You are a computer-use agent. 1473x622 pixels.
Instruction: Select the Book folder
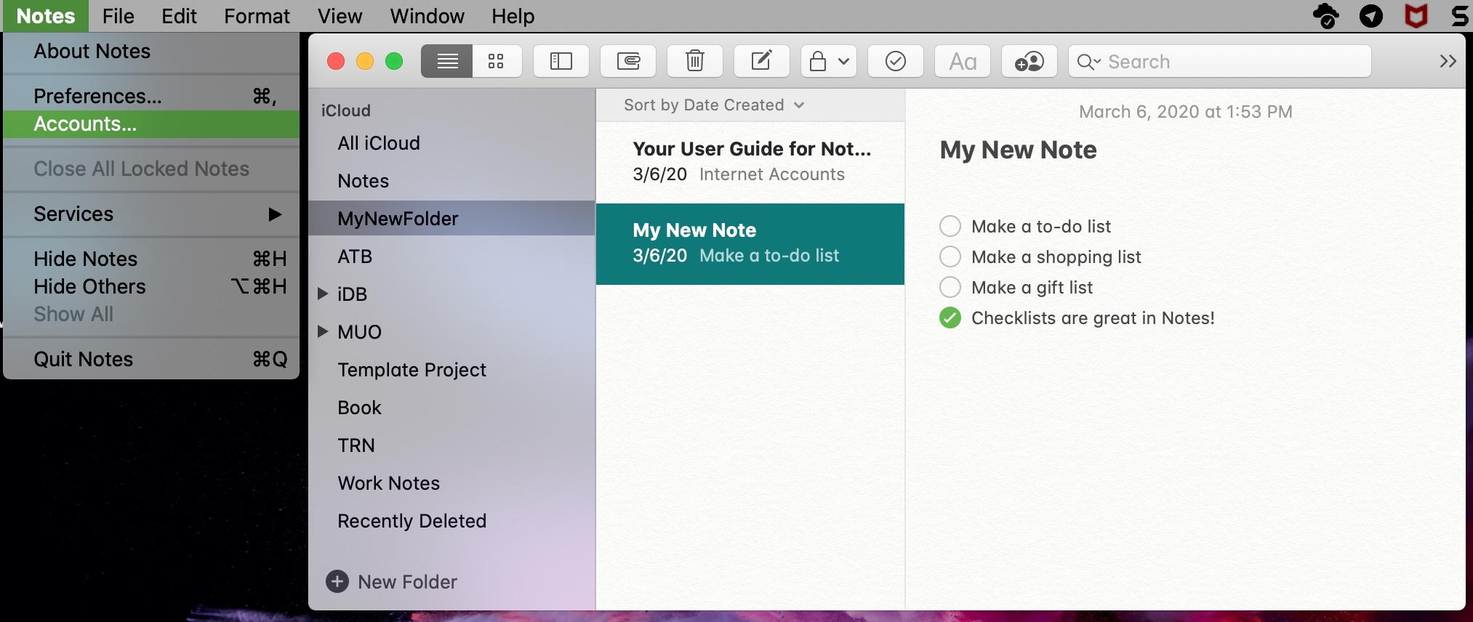coord(451,408)
